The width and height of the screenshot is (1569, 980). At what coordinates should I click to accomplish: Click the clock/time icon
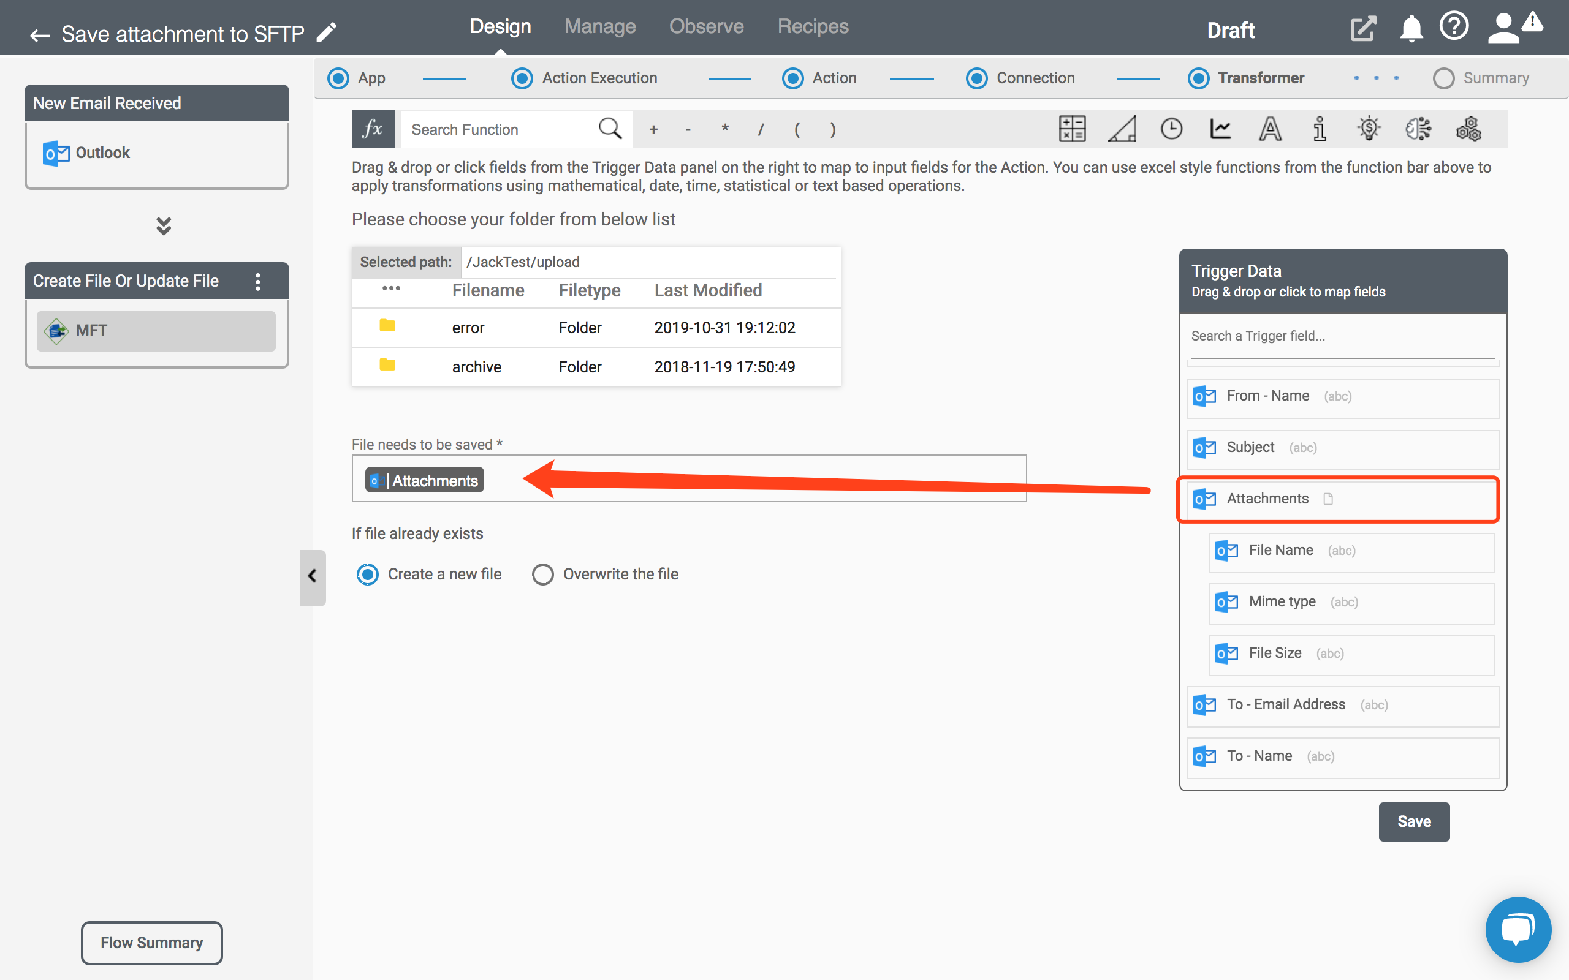point(1171,129)
